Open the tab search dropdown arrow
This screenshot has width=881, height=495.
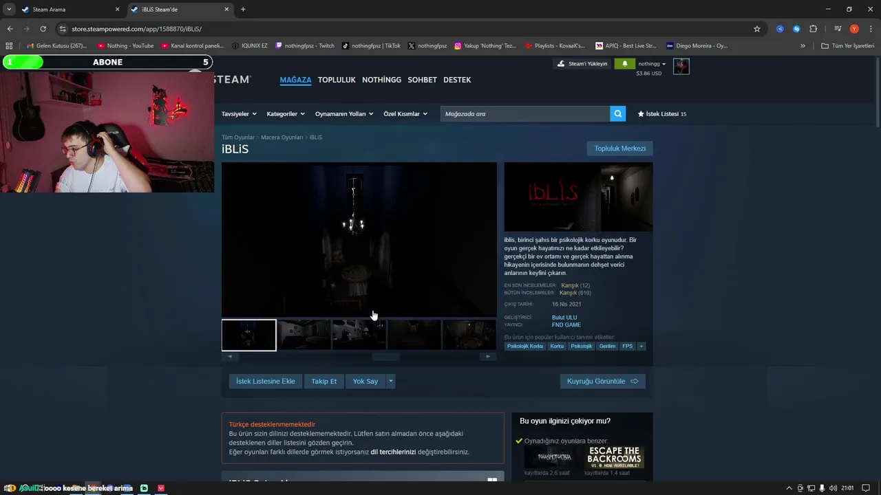tap(9, 10)
